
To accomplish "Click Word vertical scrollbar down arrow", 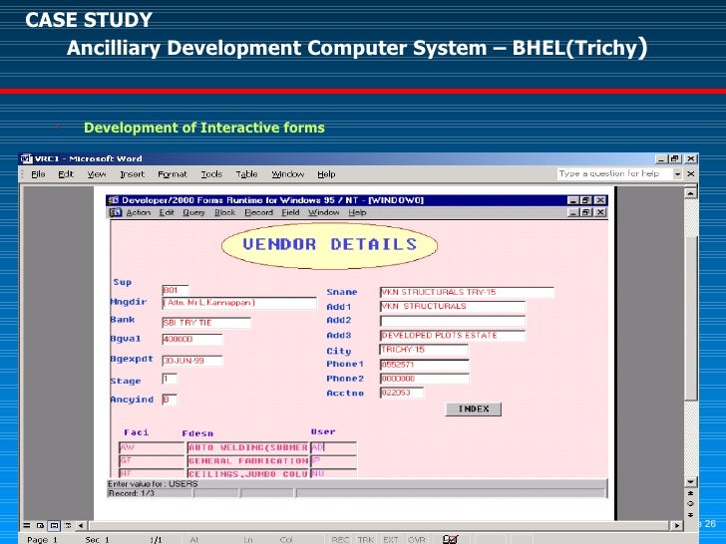I will 691,482.
